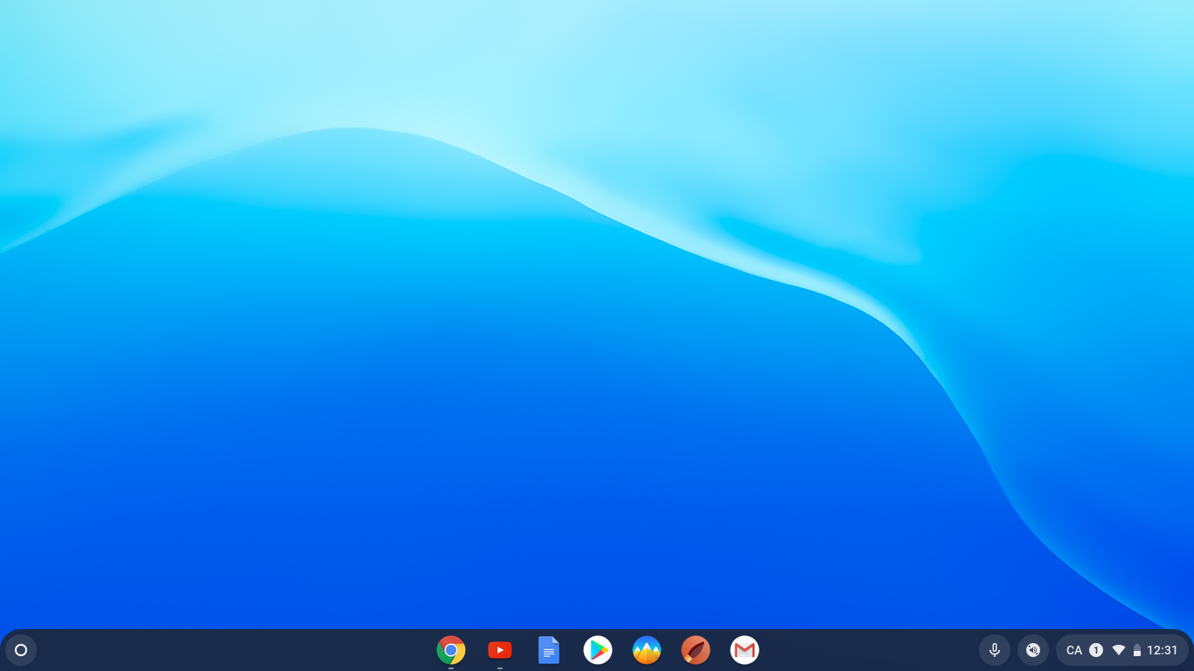This screenshot has width=1194, height=671.
Task: Show the notification marked with badge 1
Action: [1096, 650]
